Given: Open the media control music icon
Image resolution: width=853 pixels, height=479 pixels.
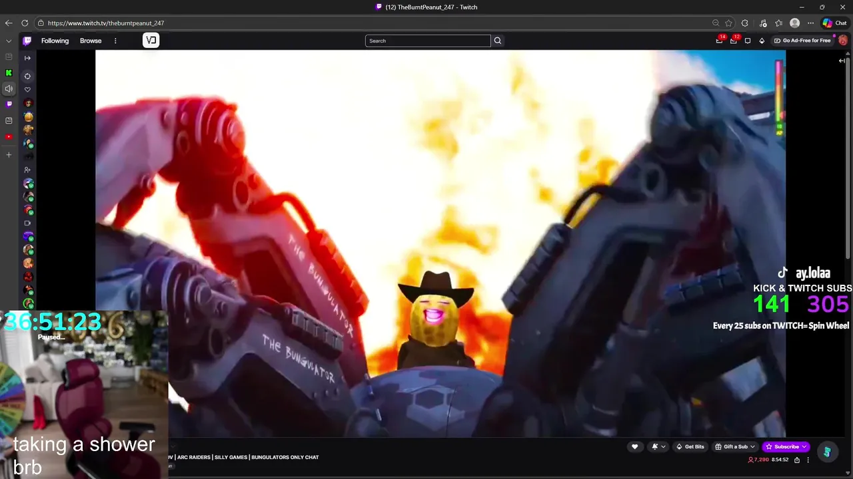Looking at the screenshot, I should tap(763, 23).
